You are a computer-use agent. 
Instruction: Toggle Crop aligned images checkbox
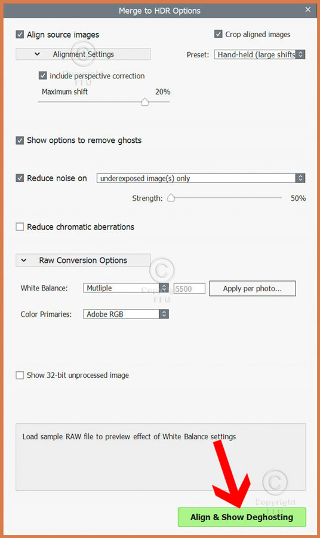[x=219, y=34]
